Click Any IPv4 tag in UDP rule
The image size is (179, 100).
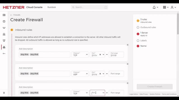pos(24,74)
